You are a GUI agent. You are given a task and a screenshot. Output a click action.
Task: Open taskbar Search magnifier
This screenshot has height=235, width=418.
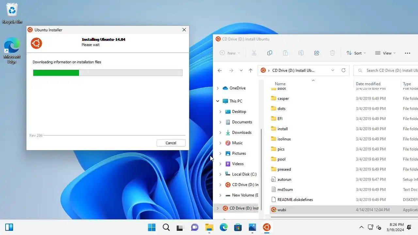coord(166,227)
